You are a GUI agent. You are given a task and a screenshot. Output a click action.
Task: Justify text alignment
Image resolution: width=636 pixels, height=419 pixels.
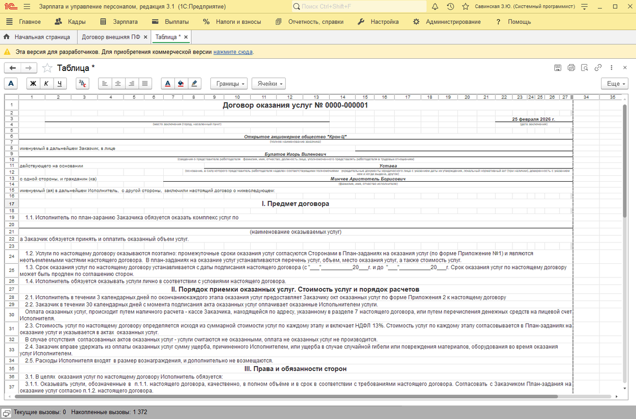[145, 84]
